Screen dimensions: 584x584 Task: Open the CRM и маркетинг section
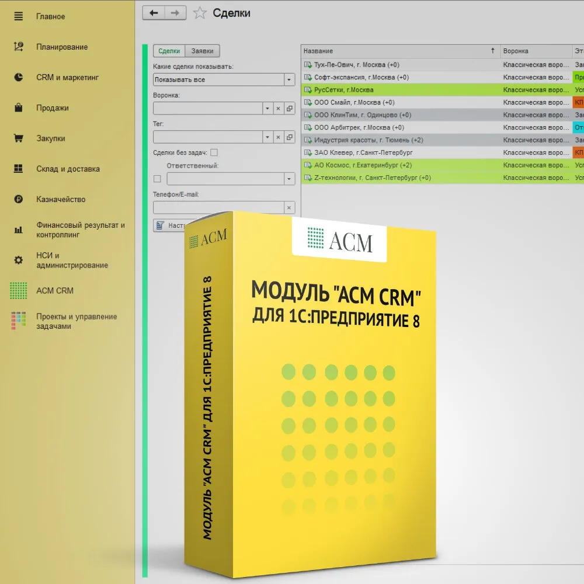pyautogui.click(x=67, y=78)
